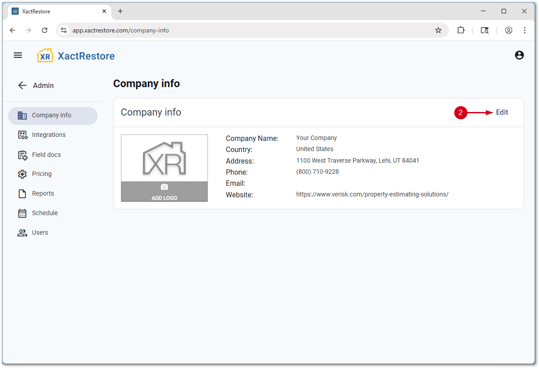Open the user account profile icon
Screen dimensions: 539x368
[x=519, y=55]
